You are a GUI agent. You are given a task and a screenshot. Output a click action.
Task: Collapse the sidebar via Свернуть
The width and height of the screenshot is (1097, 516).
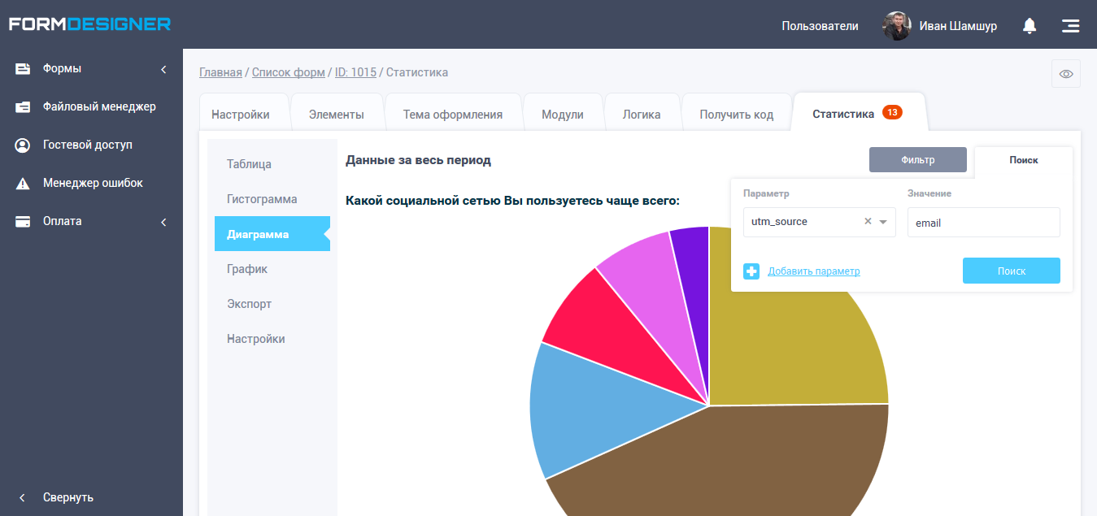pos(68,496)
